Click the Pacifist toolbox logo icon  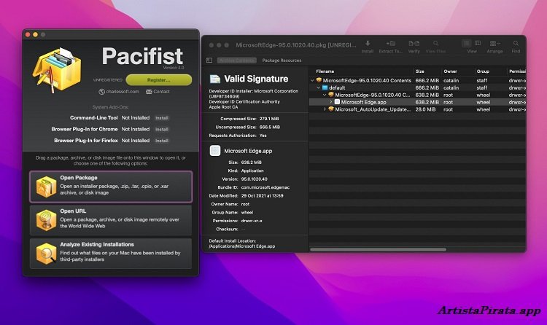coord(56,71)
